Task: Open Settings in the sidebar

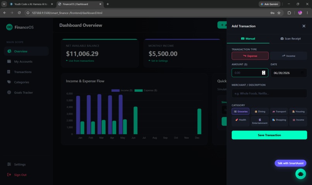Action: click(26, 165)
